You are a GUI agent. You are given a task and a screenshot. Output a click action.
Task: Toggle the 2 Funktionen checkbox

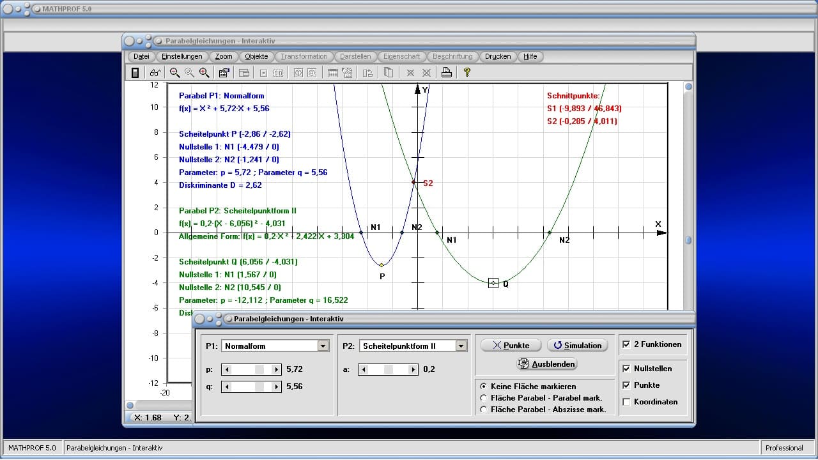click(x=626, y=344)
